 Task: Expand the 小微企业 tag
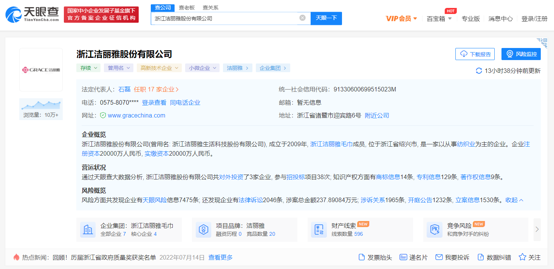pyautogui.click(x=202, y=68)
